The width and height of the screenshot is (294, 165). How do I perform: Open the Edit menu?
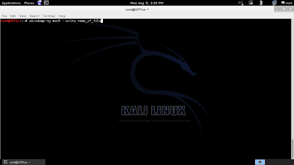pos(13,16)
